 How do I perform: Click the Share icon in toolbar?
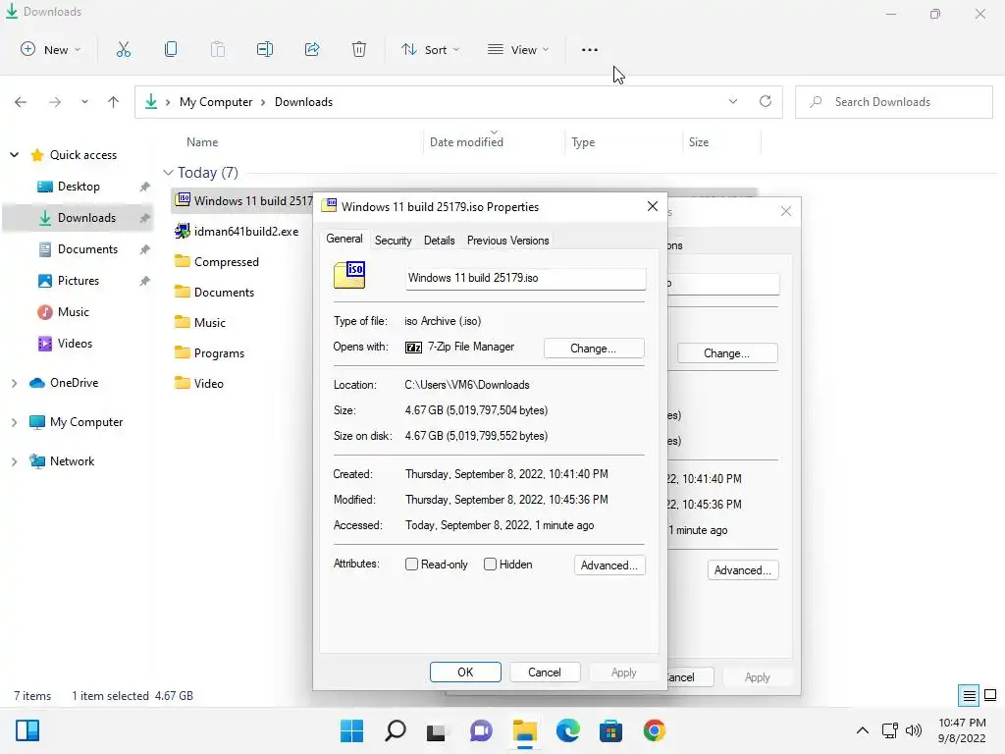(312, 49)
